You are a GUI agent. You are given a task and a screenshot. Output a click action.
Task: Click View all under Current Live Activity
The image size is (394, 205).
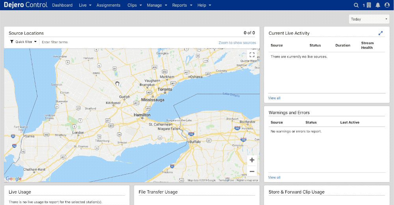[274, 98]
